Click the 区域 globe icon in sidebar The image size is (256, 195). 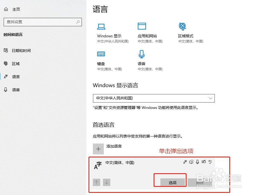tap(6, 63)
